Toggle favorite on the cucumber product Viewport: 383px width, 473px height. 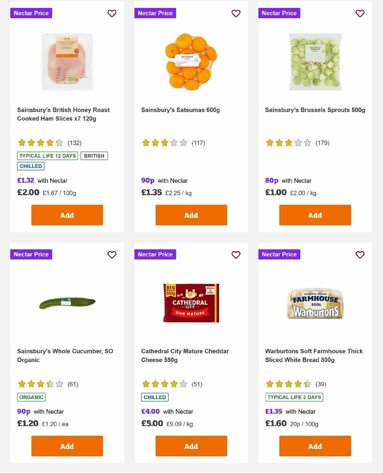coord(112,255)
